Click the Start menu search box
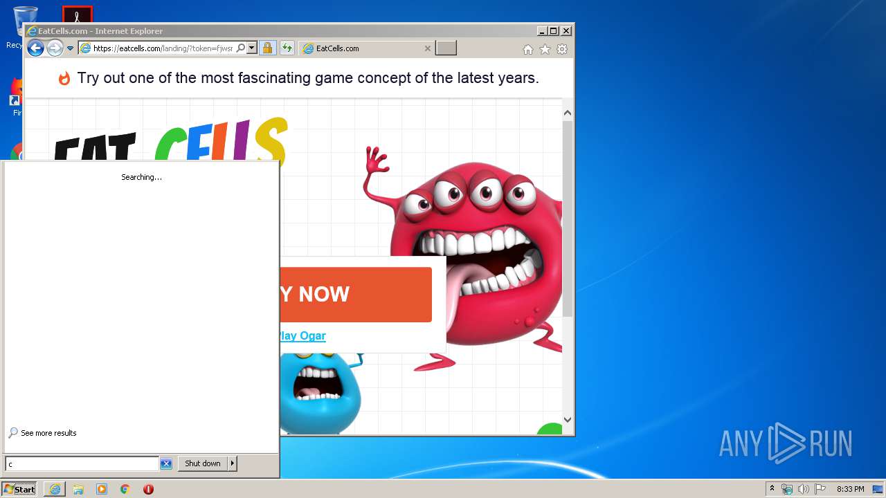The height and width of the screenshot is (498, 886). pyautogui.click(x=82, y=464)
